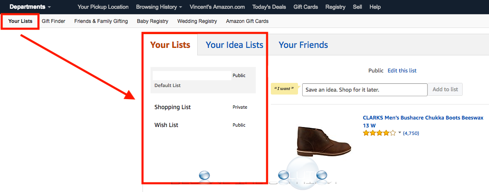Switch to Your Friends tab
Screen dimensions: 489x192
coord(303,45)
